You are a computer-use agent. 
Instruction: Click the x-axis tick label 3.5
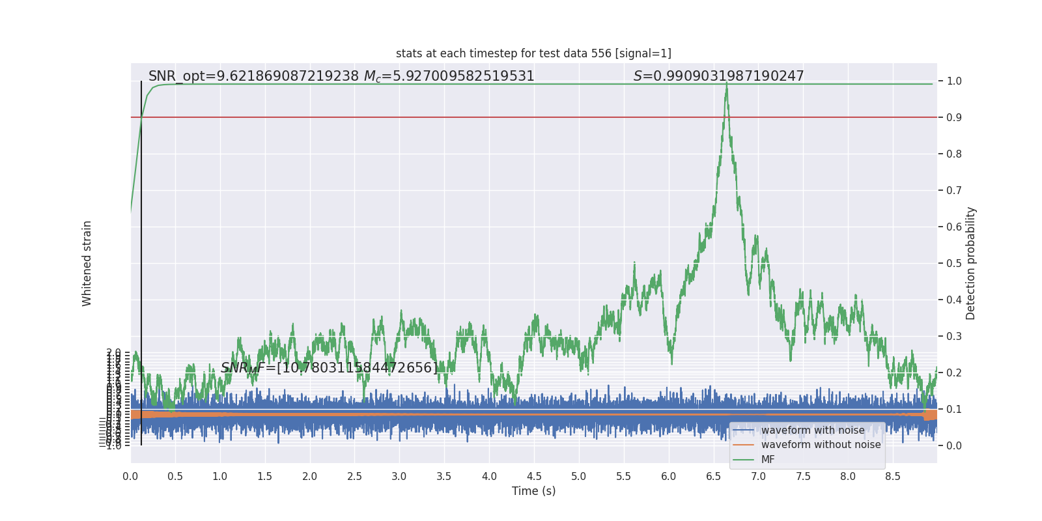tap(444, 477)
